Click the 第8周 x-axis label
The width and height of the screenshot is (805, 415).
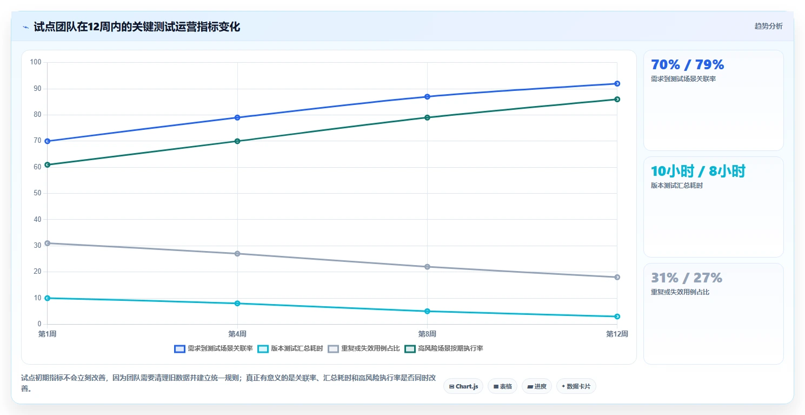tap(427, 334)
